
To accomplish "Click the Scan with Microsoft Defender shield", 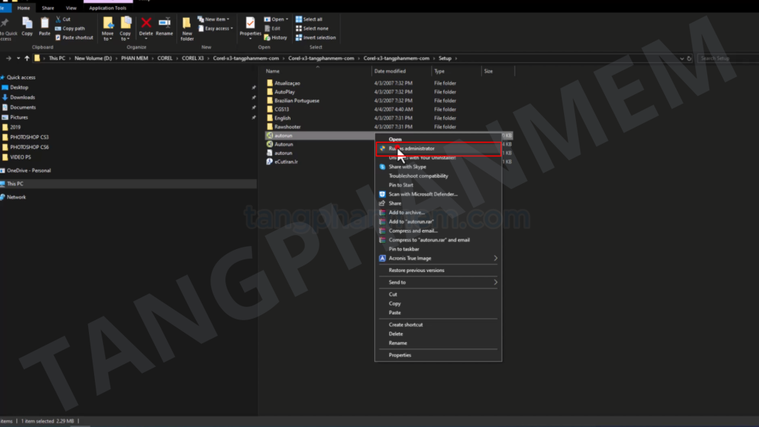I will pos(382,194).
